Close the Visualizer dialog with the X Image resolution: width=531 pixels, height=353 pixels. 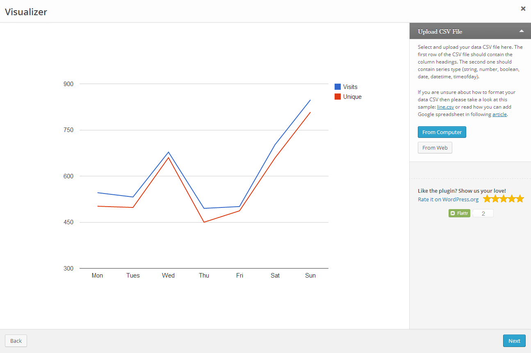point(523,9)
